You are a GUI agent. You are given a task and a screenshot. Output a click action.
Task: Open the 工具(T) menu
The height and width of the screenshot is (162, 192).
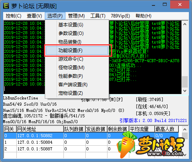(x=98, y=16)
